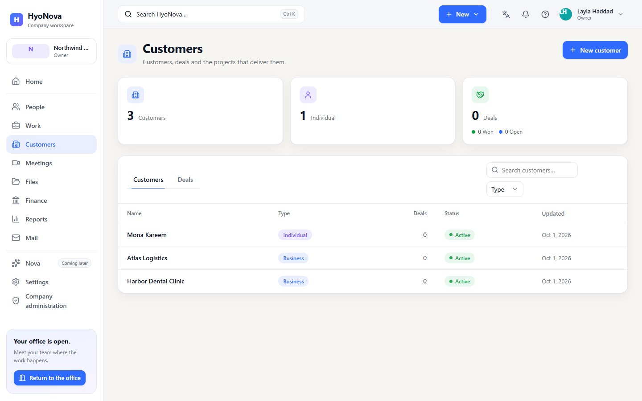Click the Files folder icon
The height and width of the screenshot is (401, 642).
(16, 182)
